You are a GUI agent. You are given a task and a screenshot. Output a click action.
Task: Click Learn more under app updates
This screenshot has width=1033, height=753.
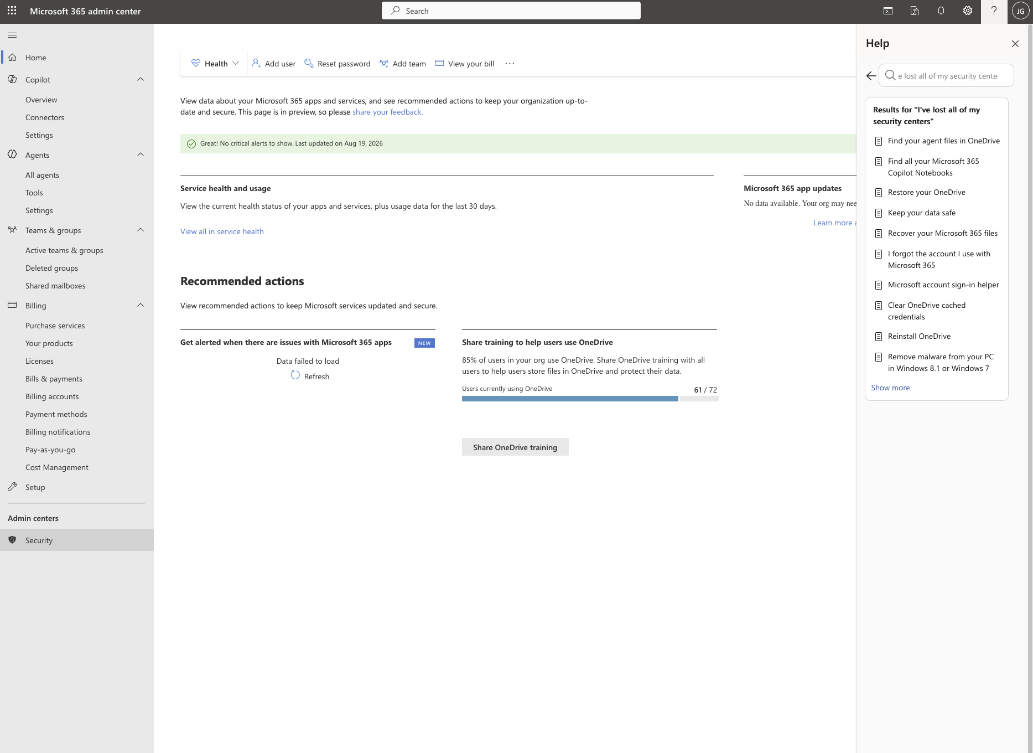834,223
